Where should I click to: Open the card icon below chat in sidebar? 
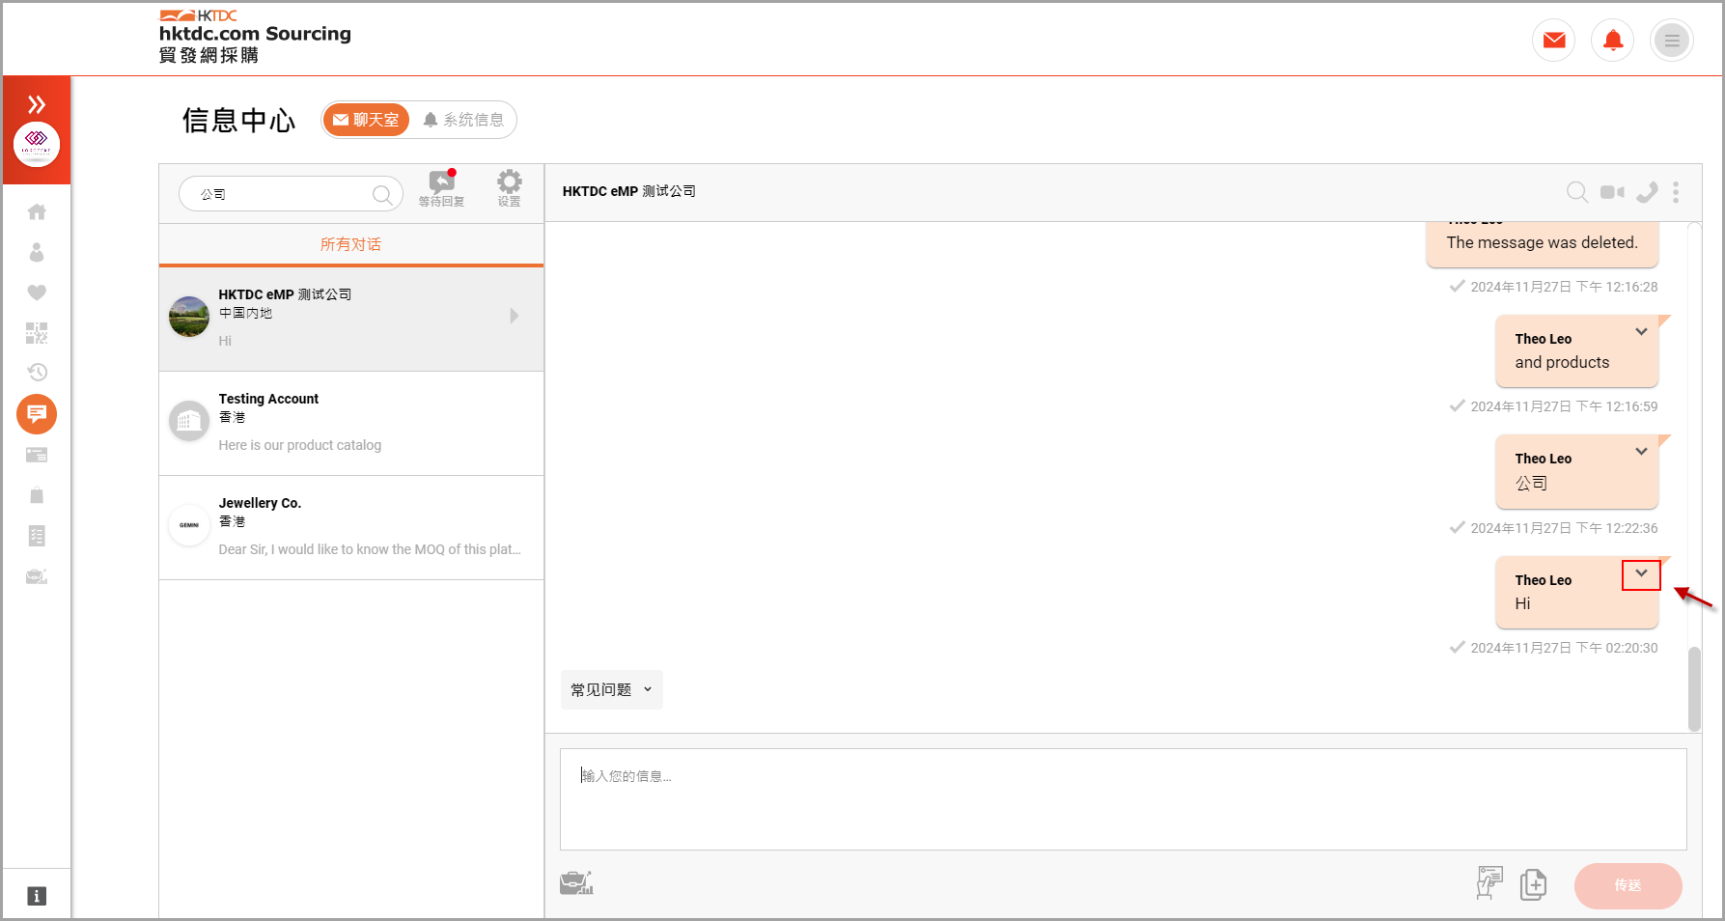click(37, 455)
